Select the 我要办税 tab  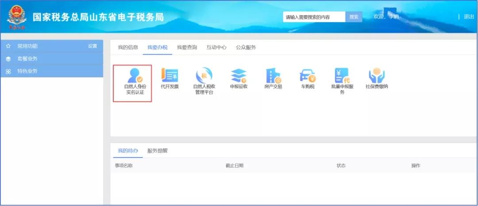coord(158,47)
